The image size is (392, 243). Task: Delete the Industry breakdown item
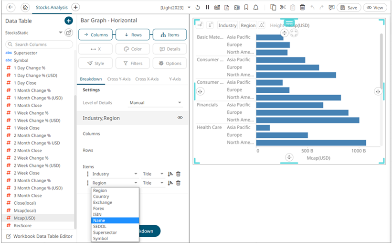click(178, 174)
